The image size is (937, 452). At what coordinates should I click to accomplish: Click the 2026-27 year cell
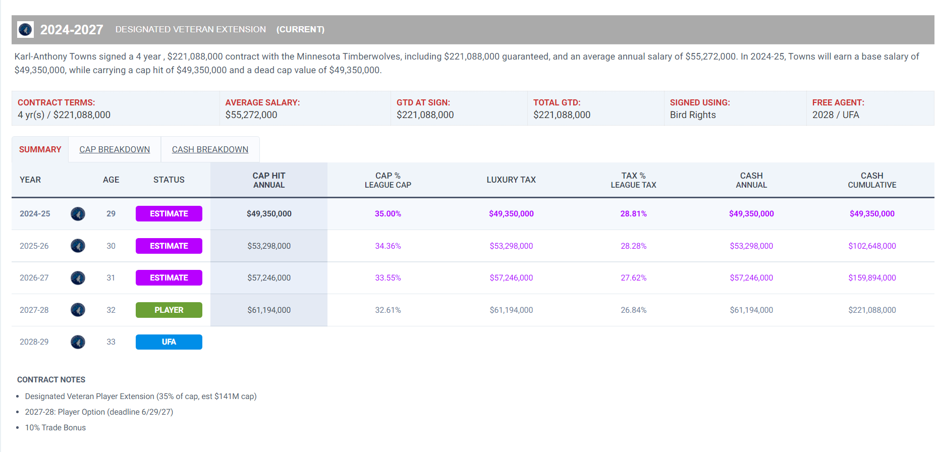click(x=34, y=278)
